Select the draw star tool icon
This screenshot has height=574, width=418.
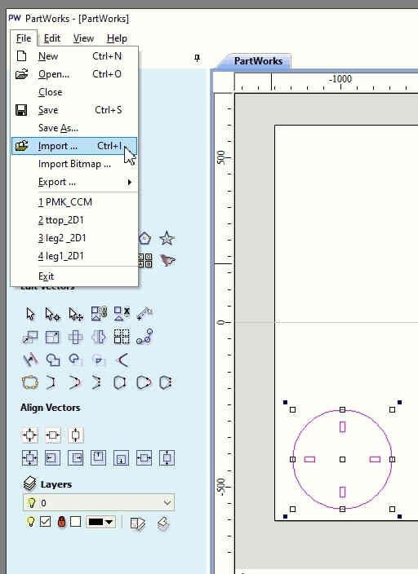(167, 238)
